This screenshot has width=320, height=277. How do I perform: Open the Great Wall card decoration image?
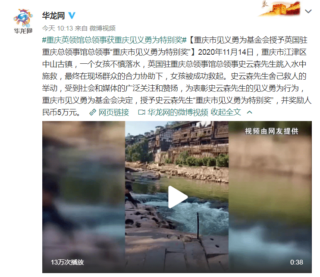(x=280, y=8)
